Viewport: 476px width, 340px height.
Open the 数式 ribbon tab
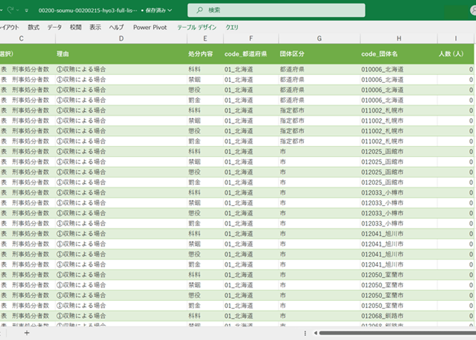(33, 27)
